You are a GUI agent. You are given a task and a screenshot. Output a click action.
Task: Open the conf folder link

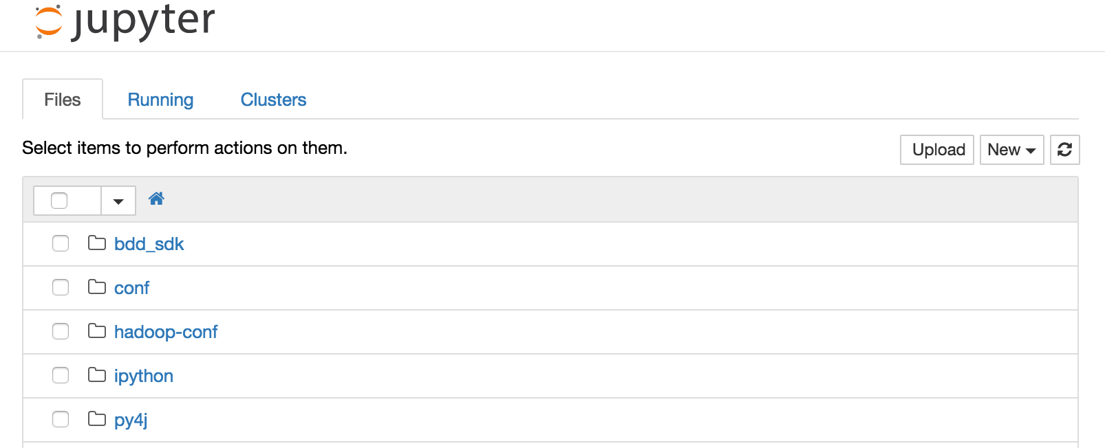pos(131,288)
